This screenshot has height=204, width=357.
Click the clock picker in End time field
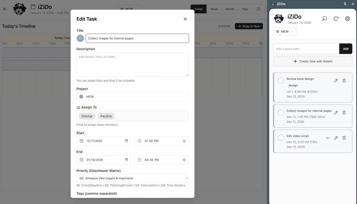(184, 160)
